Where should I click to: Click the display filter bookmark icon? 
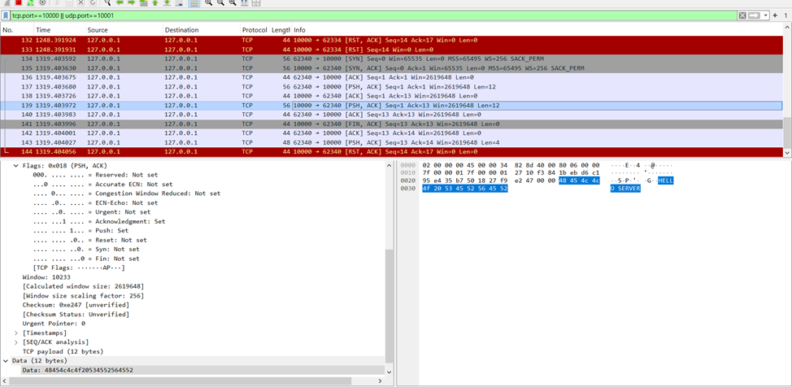pyautogui.click(x=6, y=15)
